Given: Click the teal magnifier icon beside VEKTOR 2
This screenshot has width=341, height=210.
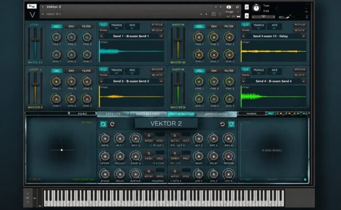Looking at the screenshot, I should (103, 124).
